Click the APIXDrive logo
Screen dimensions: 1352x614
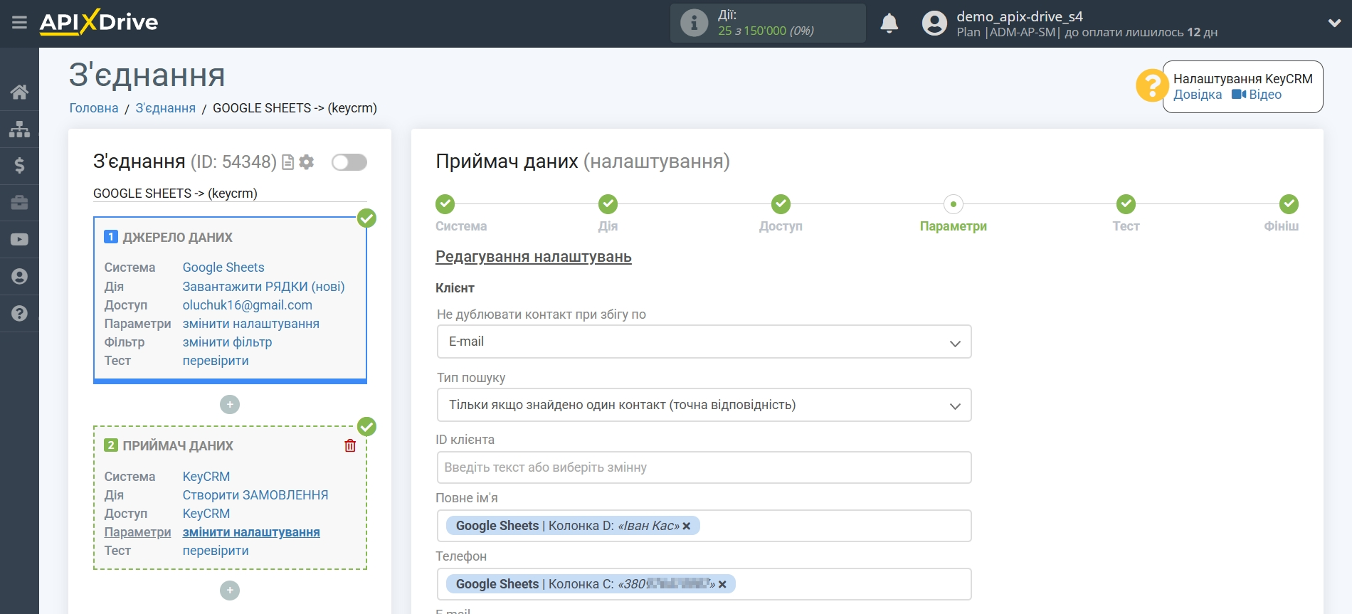pos(99,22)
